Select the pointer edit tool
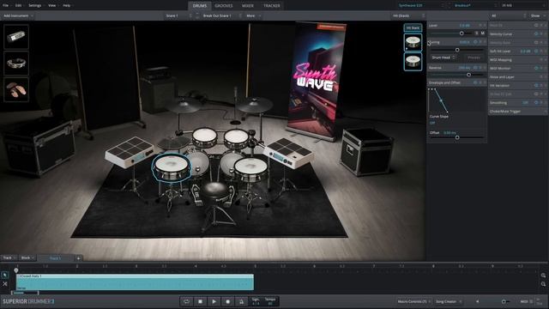This screenshot has width=549, height=309. point(5,275)
